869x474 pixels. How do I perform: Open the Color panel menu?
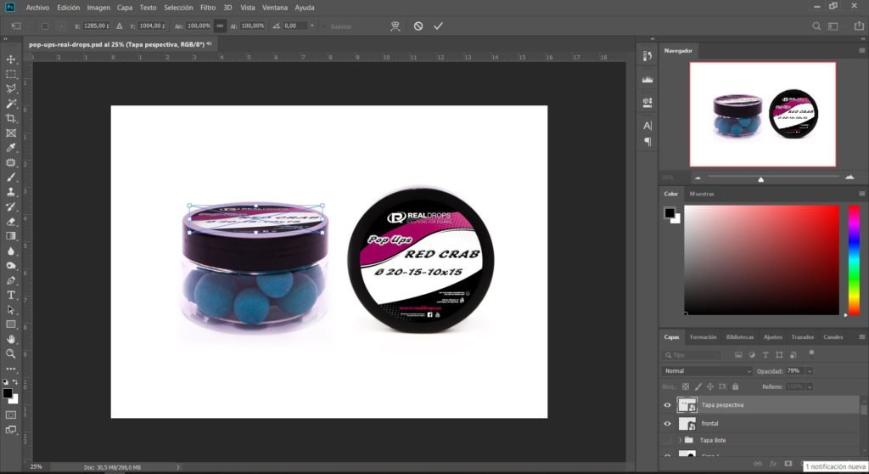click(862, 194)
